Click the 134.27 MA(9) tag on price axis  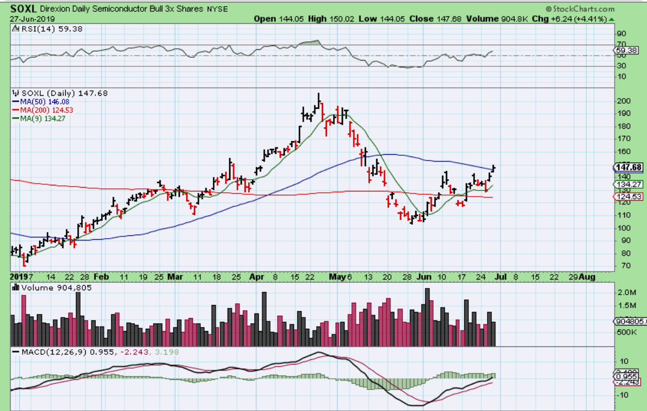point(628,184)
